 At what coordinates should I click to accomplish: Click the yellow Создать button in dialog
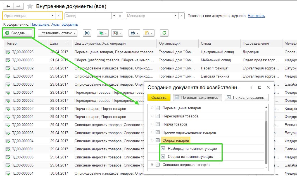tap(159, 98)
